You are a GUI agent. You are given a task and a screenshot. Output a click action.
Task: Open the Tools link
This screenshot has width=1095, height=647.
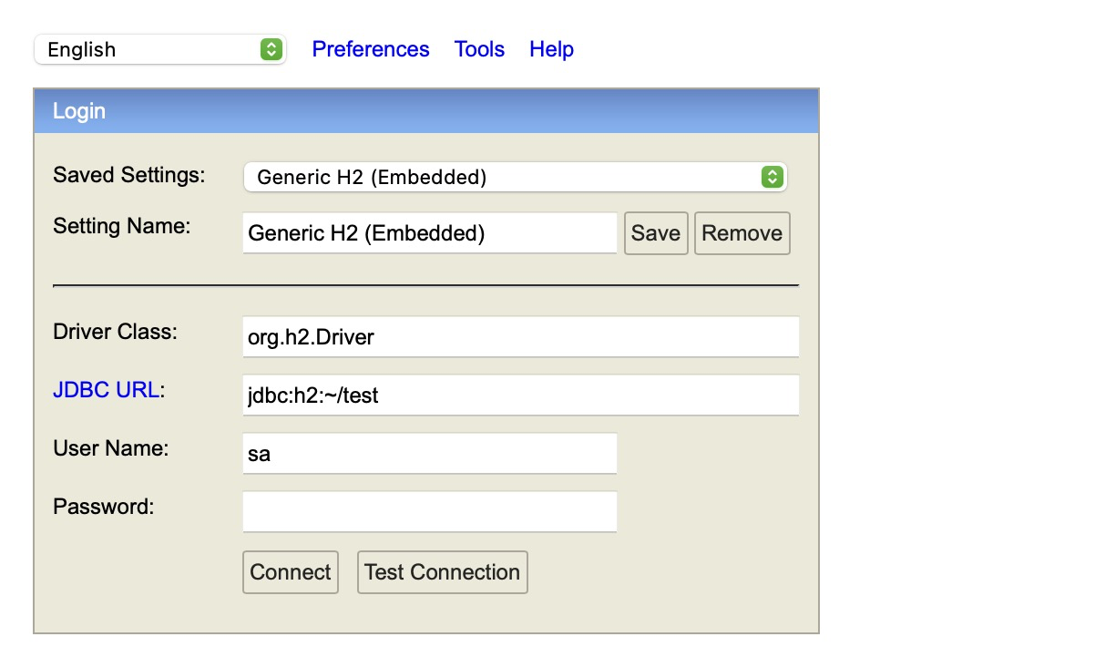[x=479, y=49]
